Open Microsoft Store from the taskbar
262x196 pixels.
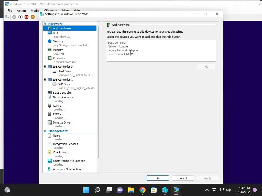click(x=154, y=190)
